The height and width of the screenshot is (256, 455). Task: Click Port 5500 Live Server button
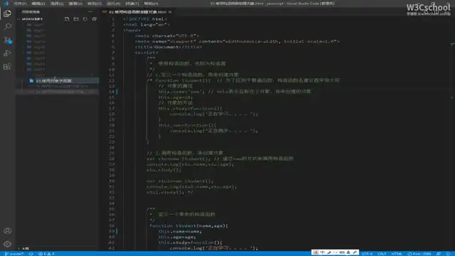(x=419, y=254)
